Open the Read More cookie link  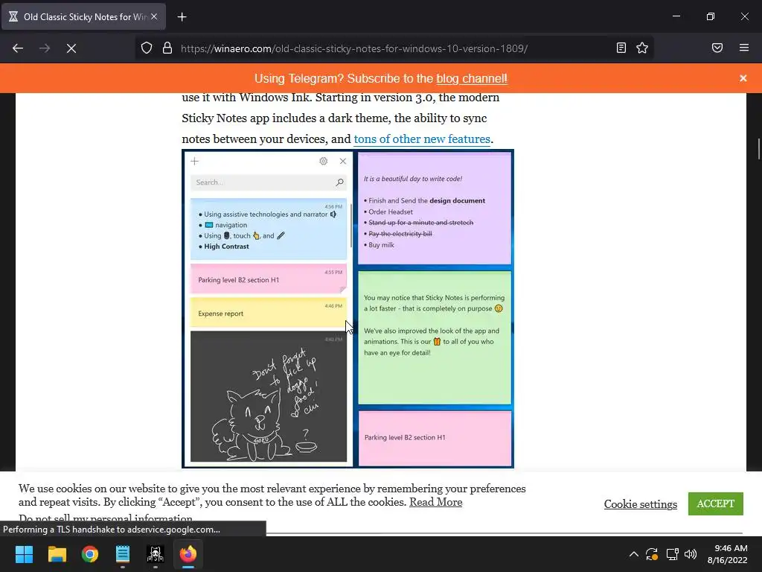click(x=435, y=502)
